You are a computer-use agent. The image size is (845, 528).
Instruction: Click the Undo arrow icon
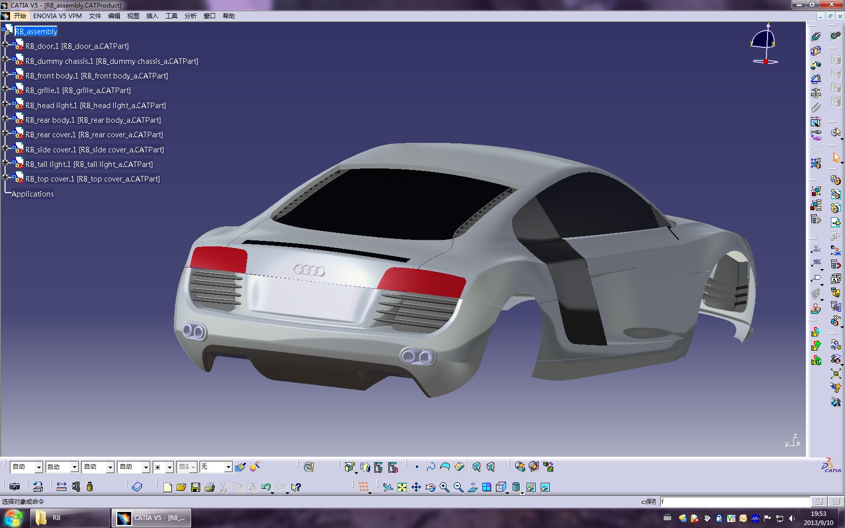tap(266, 487)
